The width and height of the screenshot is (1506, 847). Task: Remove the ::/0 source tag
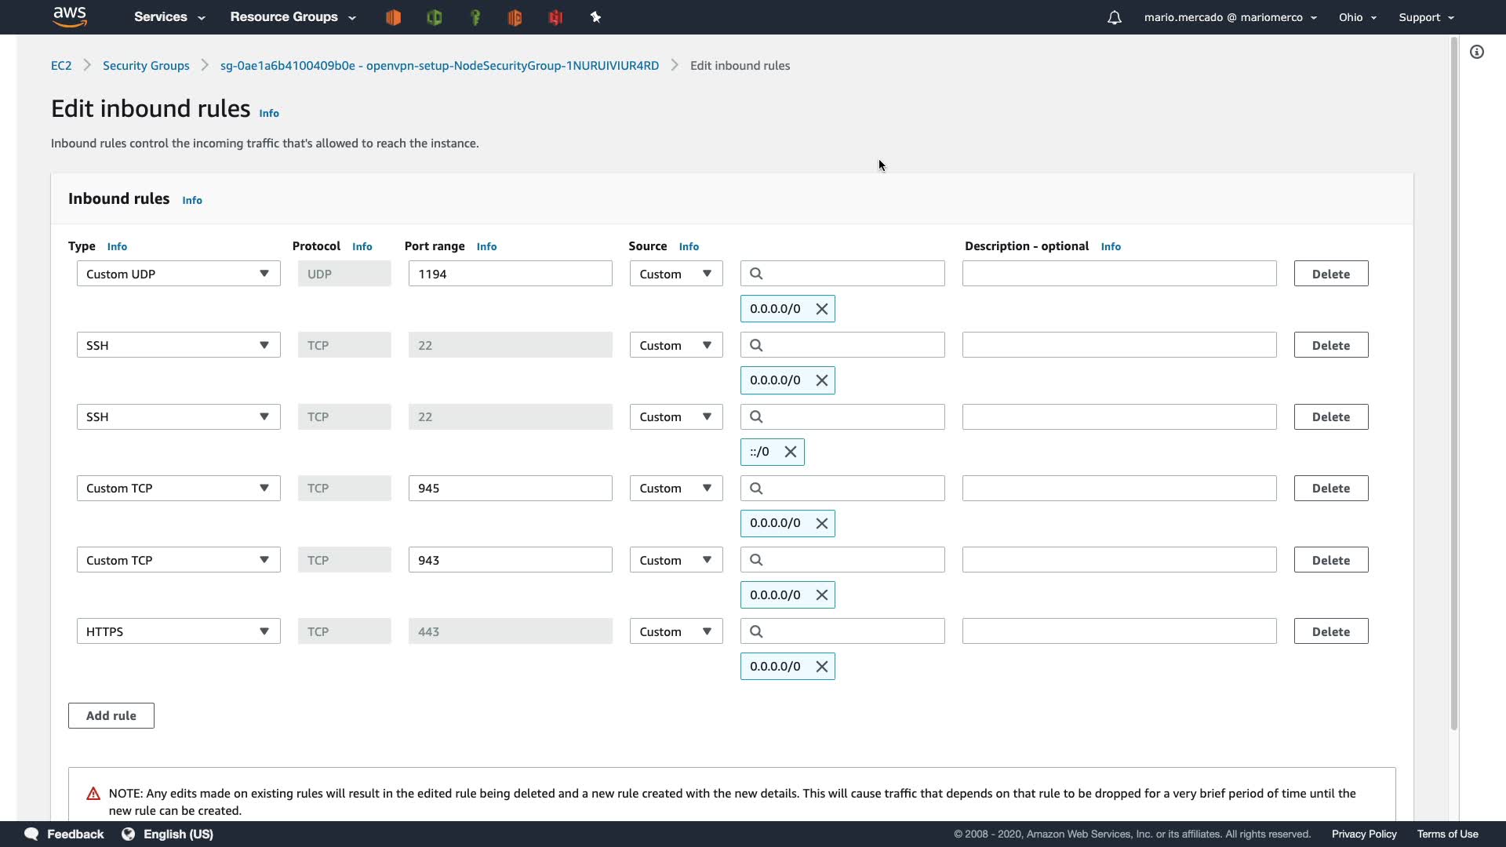click(791, 452)
